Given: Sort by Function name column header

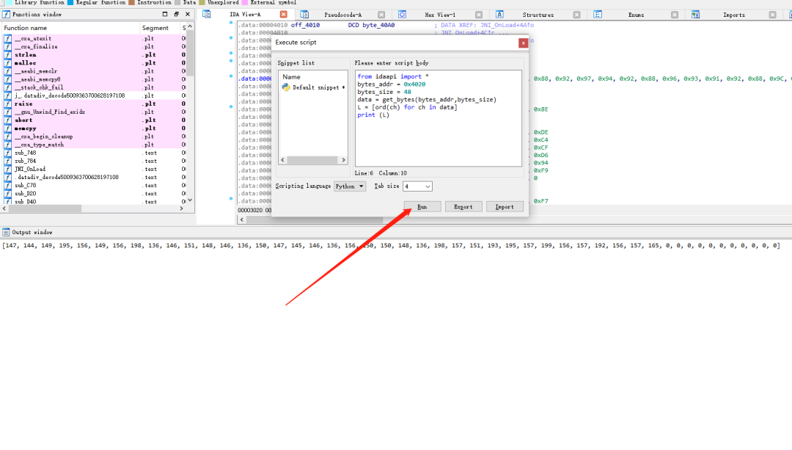Looking at the screenshot, I should tap(70, 28).
